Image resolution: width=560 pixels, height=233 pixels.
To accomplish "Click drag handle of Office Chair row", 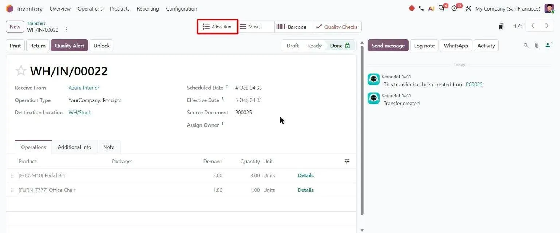I will click(12, 190).
